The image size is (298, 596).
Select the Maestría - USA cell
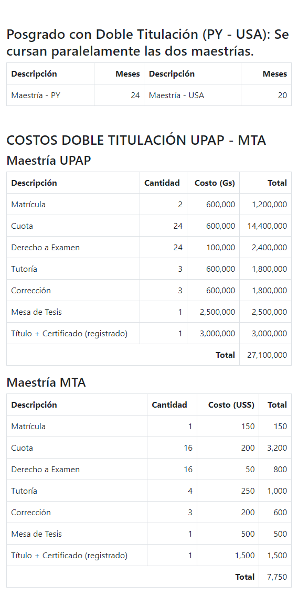pyautogui.click(x=193, y=95)
